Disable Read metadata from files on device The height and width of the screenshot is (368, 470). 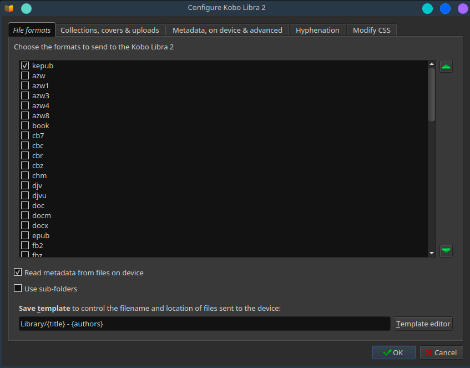click(x=18, y=273)
